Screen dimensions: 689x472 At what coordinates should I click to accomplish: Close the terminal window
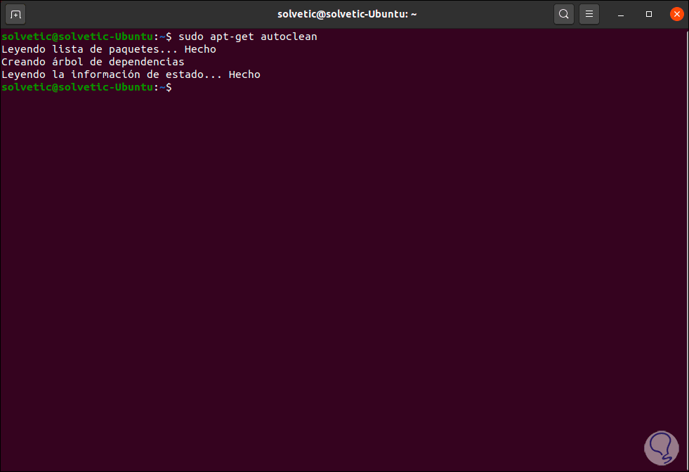point(676,15)
